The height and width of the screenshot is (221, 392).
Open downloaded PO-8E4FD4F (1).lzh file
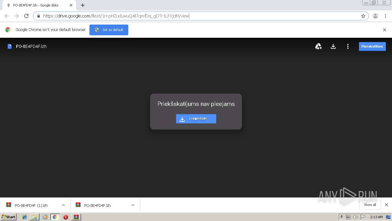coord(31,205)
